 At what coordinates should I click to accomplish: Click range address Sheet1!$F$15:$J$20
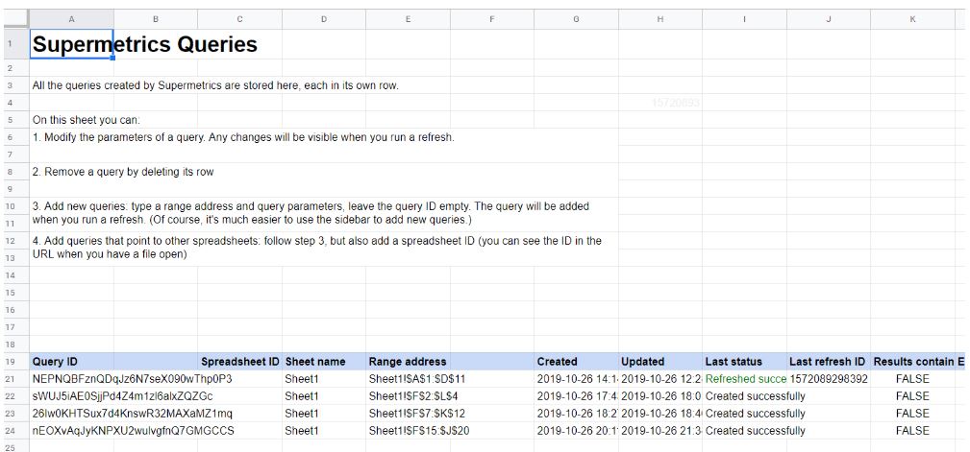tap(419, 430)
